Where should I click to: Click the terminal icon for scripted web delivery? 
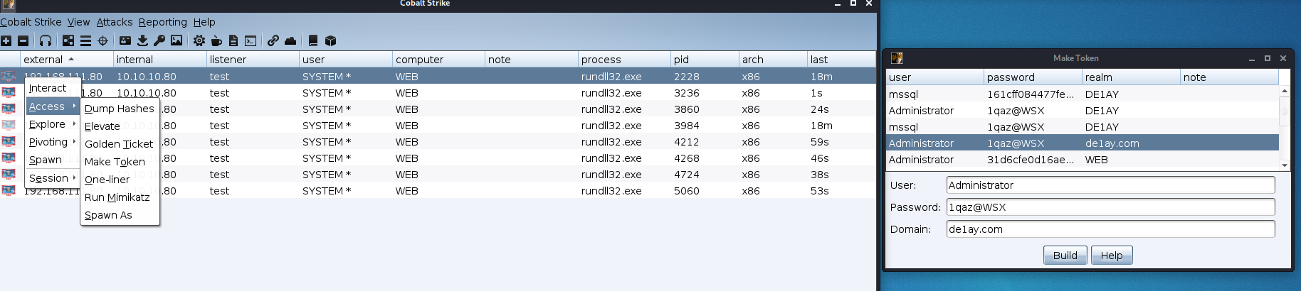tap(251, 41)
